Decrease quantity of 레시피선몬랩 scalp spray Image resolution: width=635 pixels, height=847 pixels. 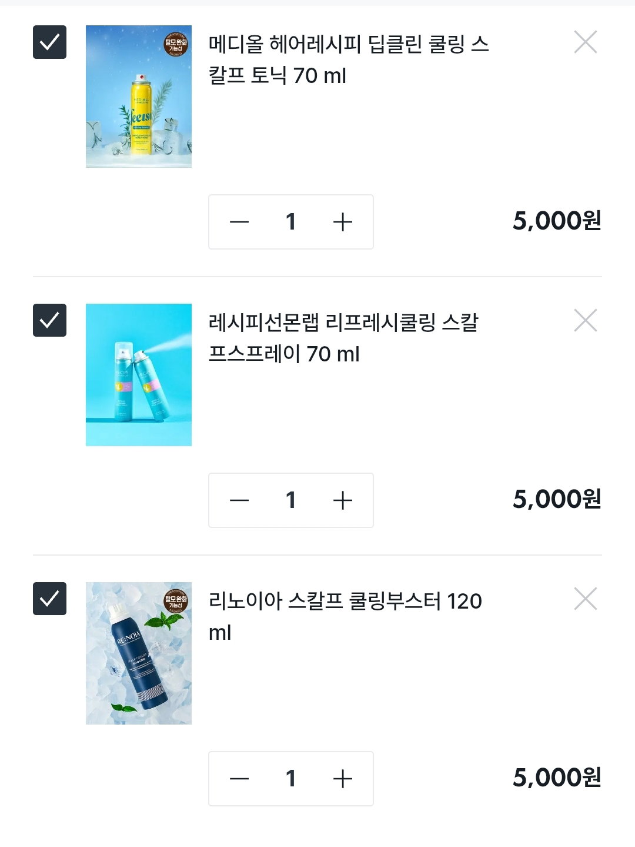(239, 500)
